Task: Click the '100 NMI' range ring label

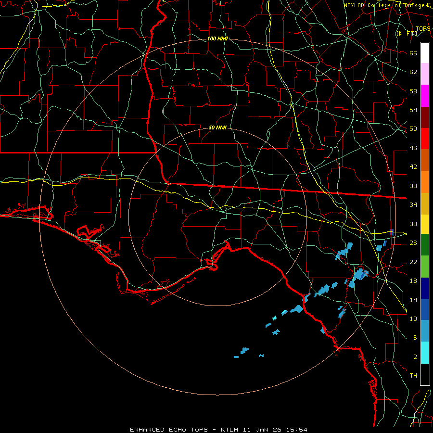Action: click(217, 38)
